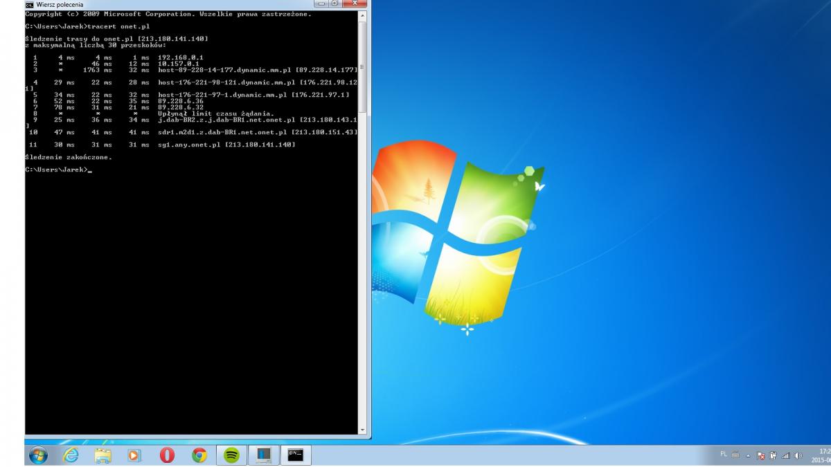Open the monitor-icon app in the taskbar
This screenshot has height=467, width=831.
tap(263, 455)
